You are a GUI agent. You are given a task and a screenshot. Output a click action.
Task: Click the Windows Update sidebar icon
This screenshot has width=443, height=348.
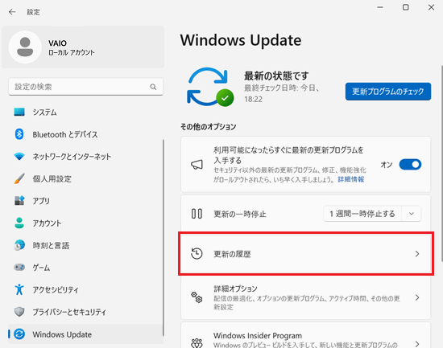pyautogui.click(x=19, y=334)
